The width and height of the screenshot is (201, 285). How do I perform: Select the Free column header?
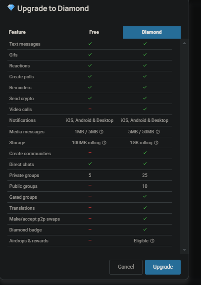click(x=94, y=32)
